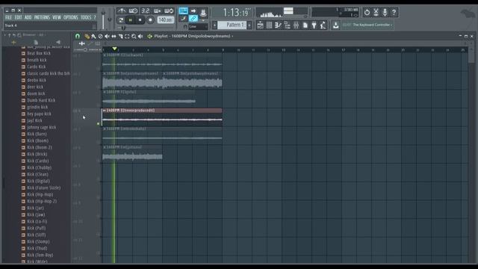
Task: Click the arrow after Pattern 1 selector
Action: tap(249, 25)
